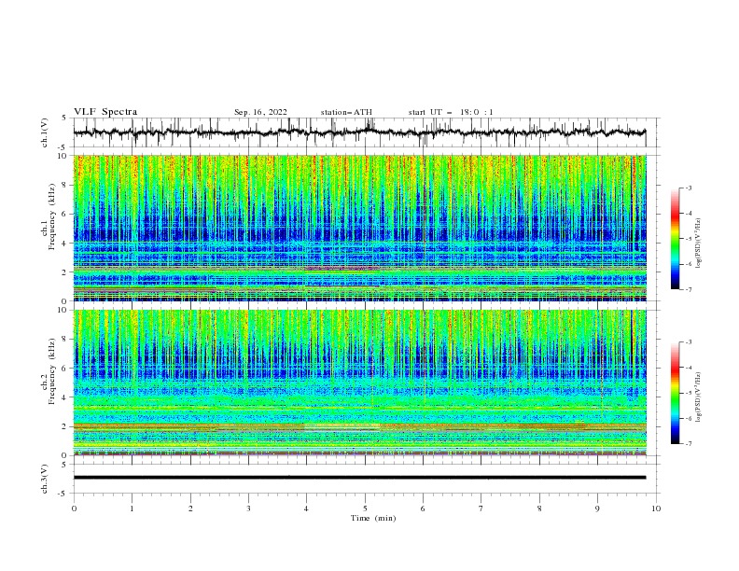Click the "0" tick label on the time axis

pos(74,508)
